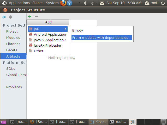Open the Applications menu

click(19, 3)
